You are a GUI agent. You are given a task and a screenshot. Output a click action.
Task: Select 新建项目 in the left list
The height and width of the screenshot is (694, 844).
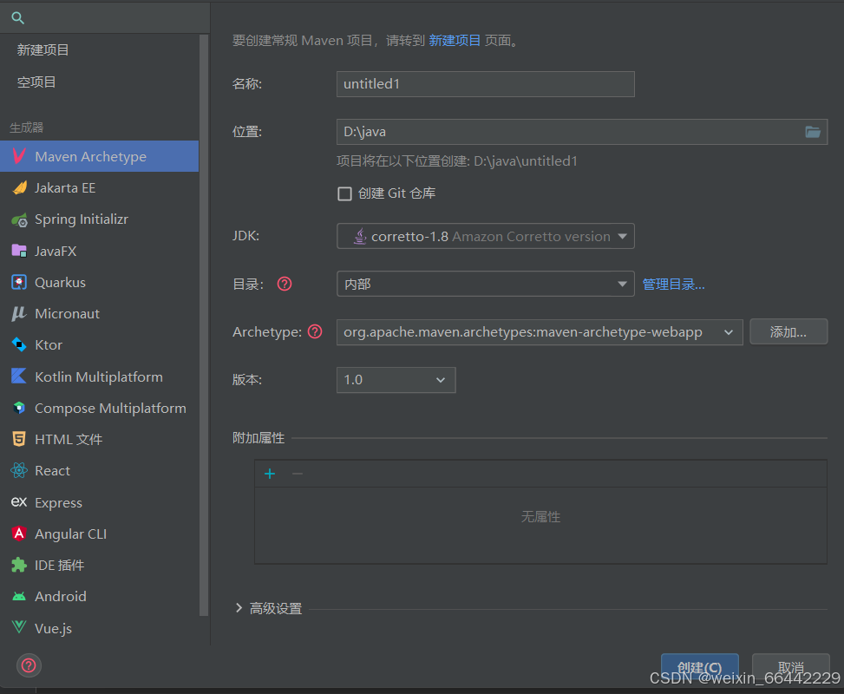[43, 50]
